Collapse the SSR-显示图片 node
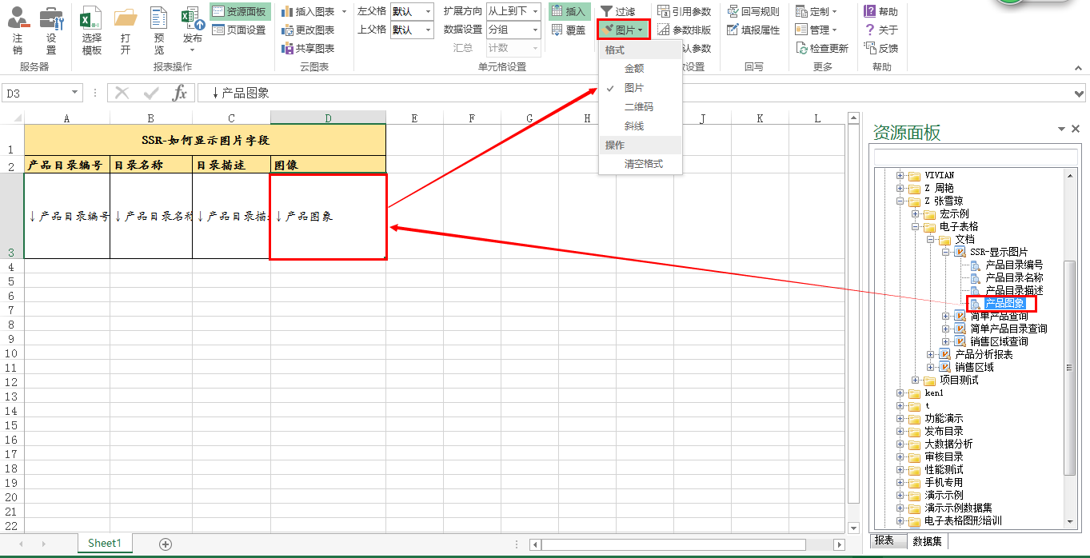Viewport: 1090px width, 558px height. click(946, 252)
